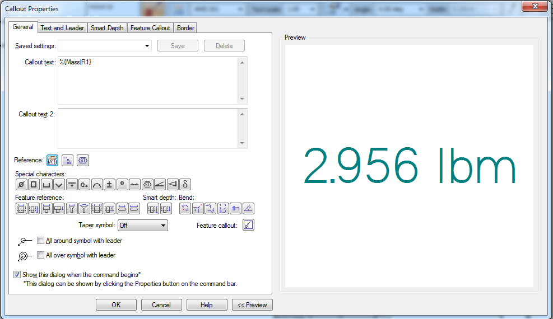The width and height of the screenshot is (553, 319).
Task: Click the Bend sequence numbered list icon
Action: click(223, 209)
